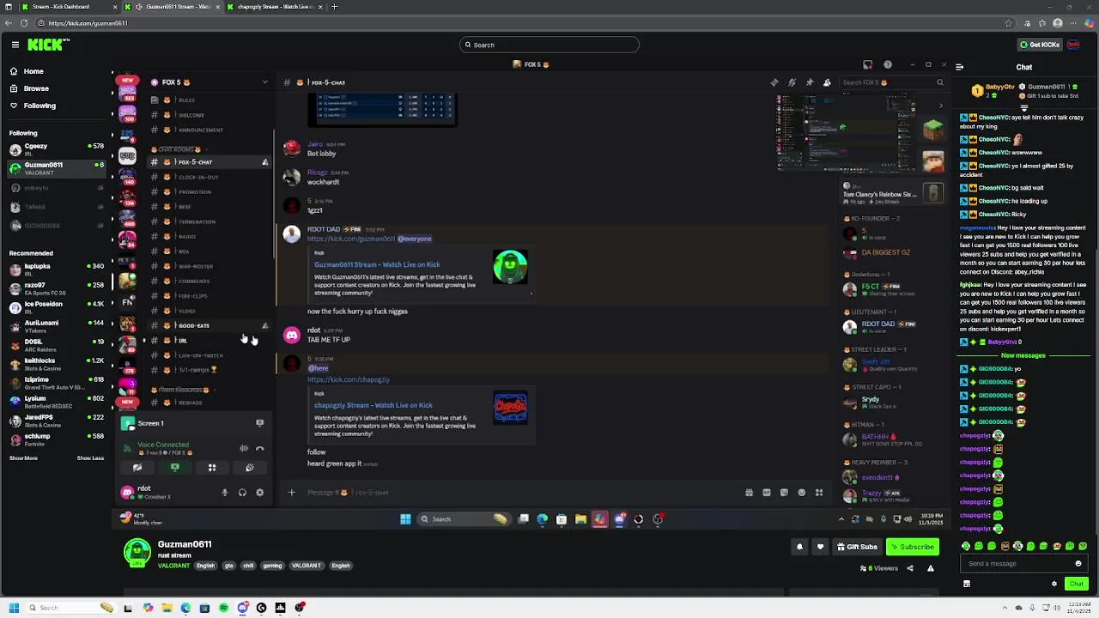Open Discord emoji picker
The width and height of the screenshot is (1099, 618).
802,493
